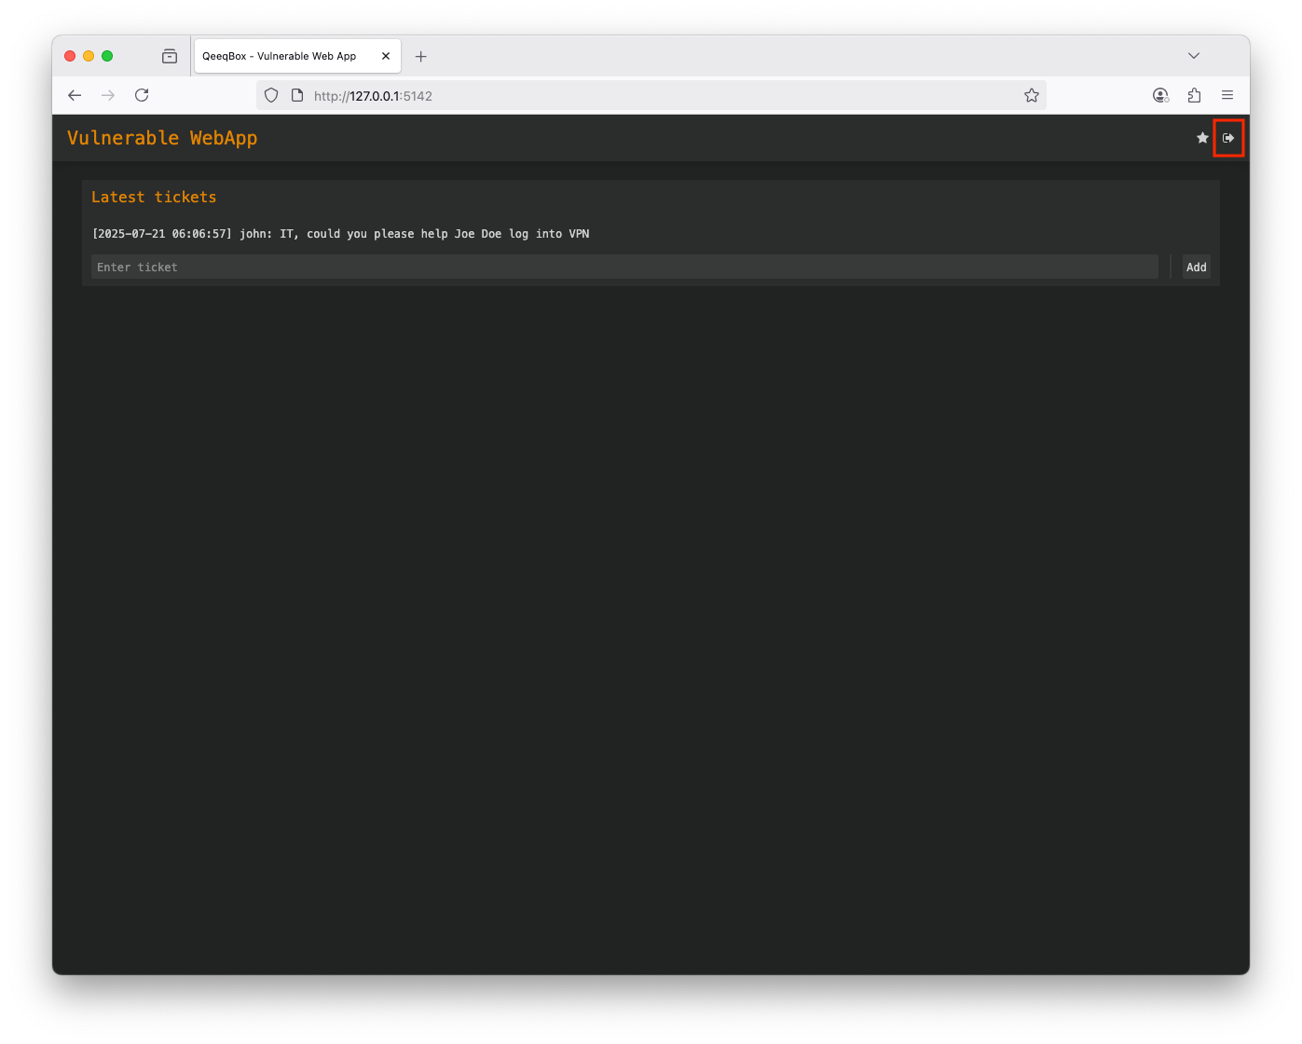Click the john VPN ticket entry

pos(341,234)
